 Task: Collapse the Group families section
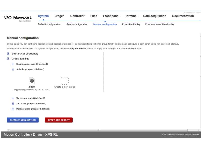point(8,59)
